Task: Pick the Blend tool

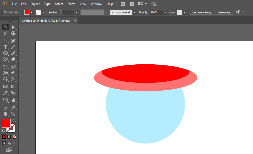Action: tap(13, 93)
